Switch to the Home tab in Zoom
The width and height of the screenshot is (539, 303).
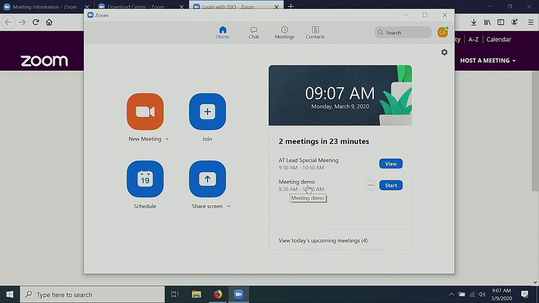click(223, 32)
